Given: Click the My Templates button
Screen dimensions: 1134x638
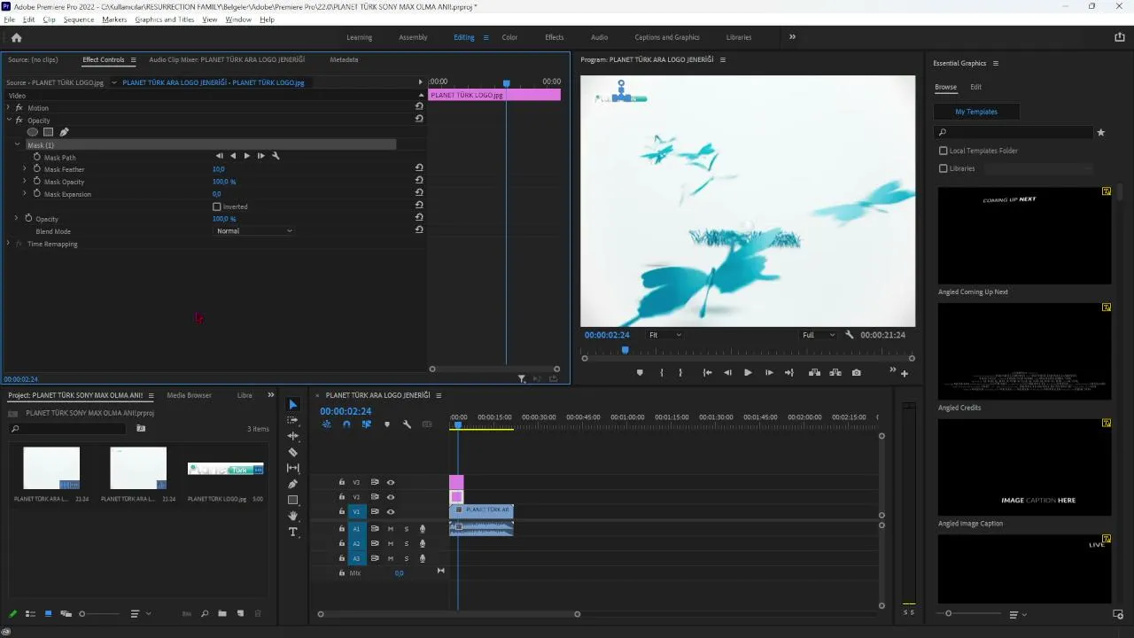Looking at the screenshot, I should 976,112.
